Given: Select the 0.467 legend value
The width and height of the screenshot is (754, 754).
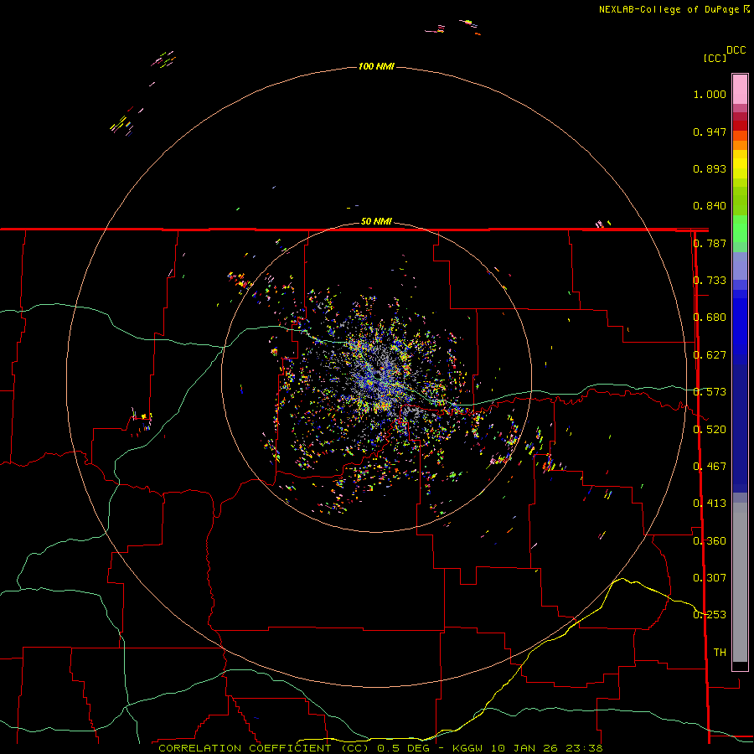Looking at the screenshot, I should [710, 467].
